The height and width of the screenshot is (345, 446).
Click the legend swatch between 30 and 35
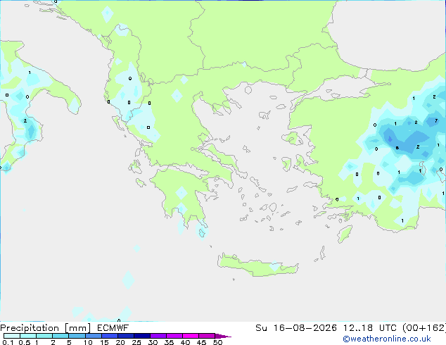(158, 336)
